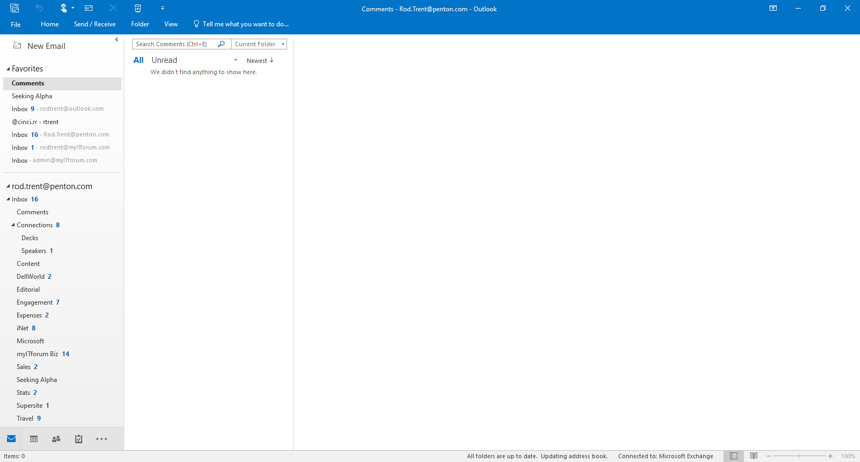Open the Current Folder search scope dropdown

point(259,44)
